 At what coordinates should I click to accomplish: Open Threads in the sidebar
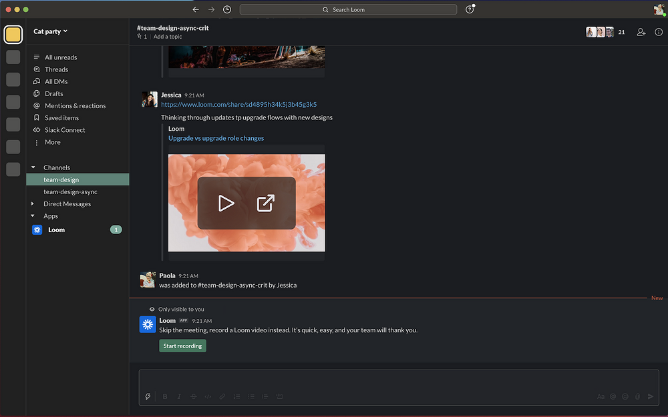[x=56, y=69]
